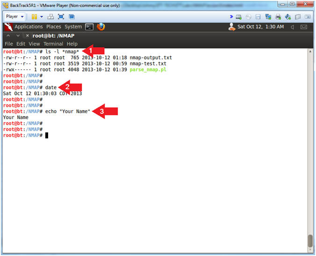Send Ctrl+Alt+Del to the virtual machine
Screen dimensions: 316x256
50,17
